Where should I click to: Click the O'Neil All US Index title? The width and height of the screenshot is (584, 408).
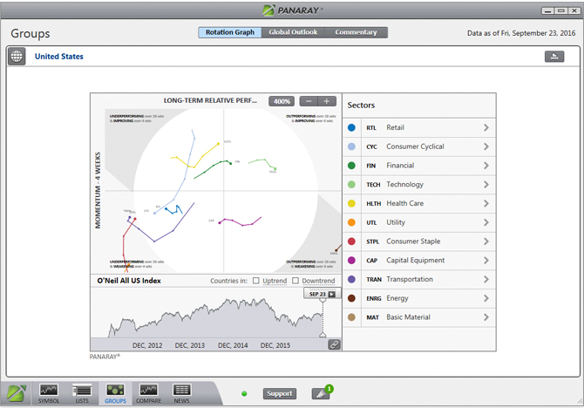tap(129, 281)
